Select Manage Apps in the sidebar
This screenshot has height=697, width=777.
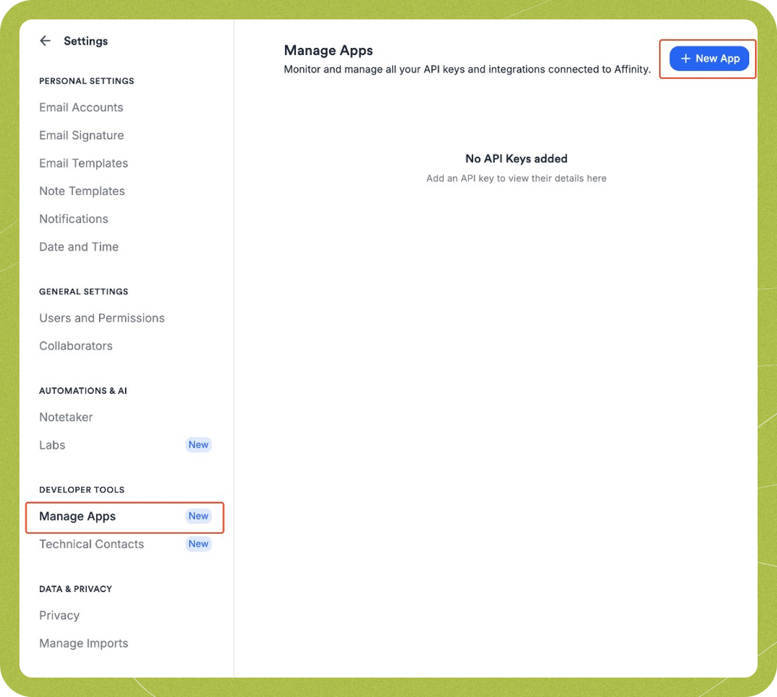(x=77, y=516)
